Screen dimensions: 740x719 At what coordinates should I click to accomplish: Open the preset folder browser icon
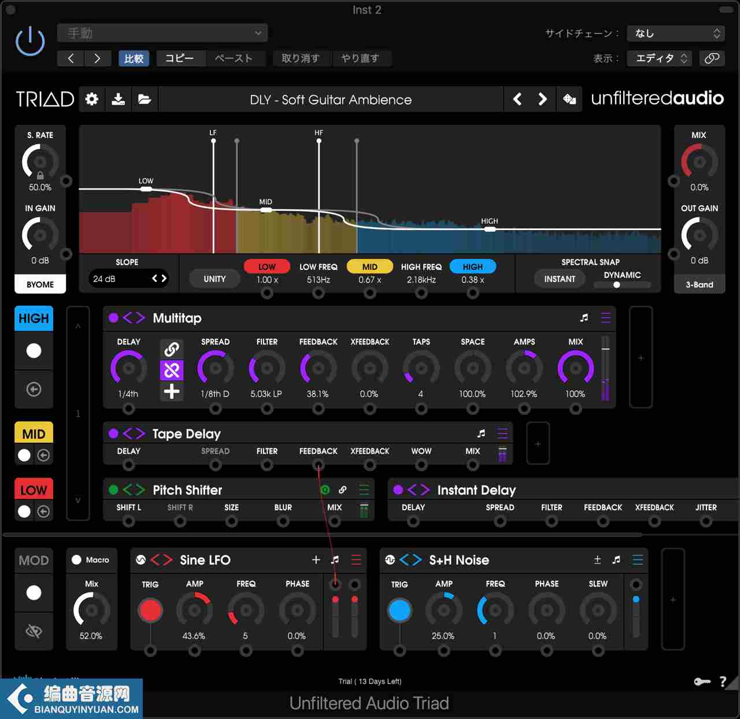tap(145, 99)
